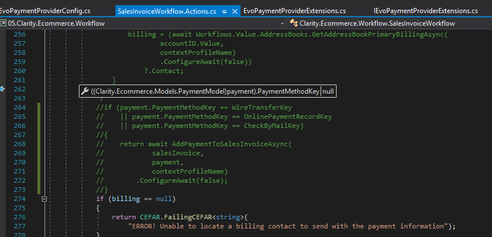Click contextProfileName on line 258

pyautogui.click(x=196, y=53)
